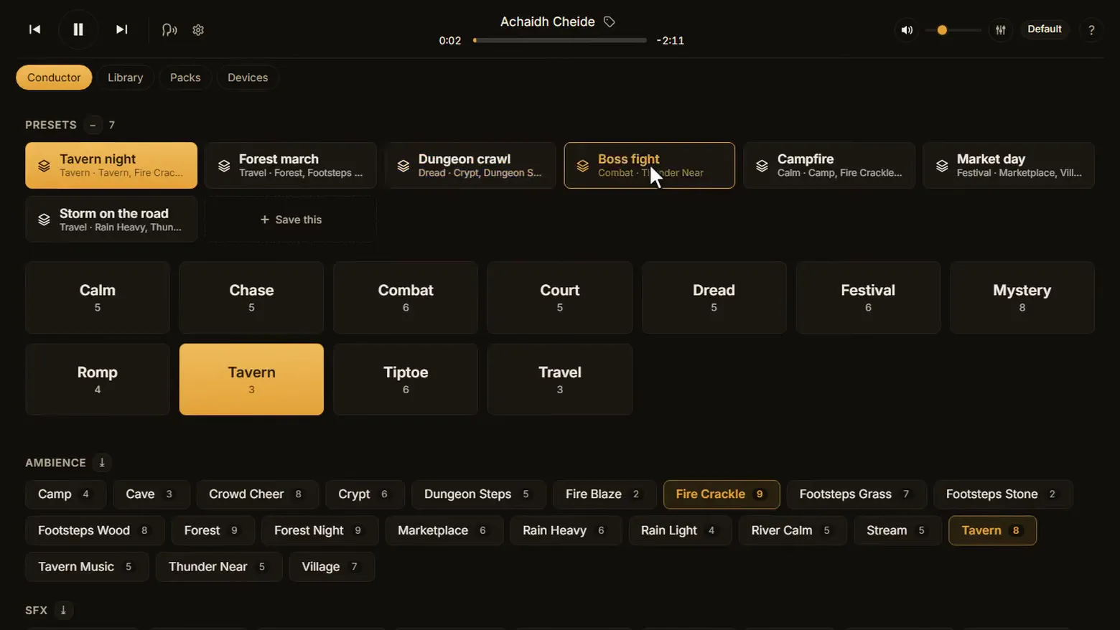Screen dimensions: 1120x630
Task: Click the Ambience download arrow icon
Action: 102,463
